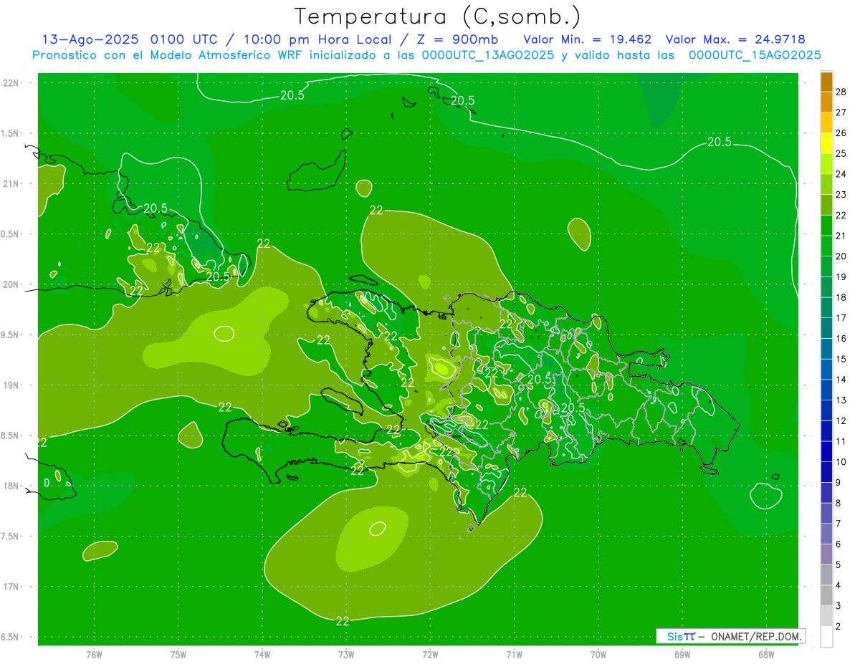The height and width of the screenshot is (664, 860).
Task: Click the colorbar legend number 26
Action: pyautogui.click(x=841, y=133)
